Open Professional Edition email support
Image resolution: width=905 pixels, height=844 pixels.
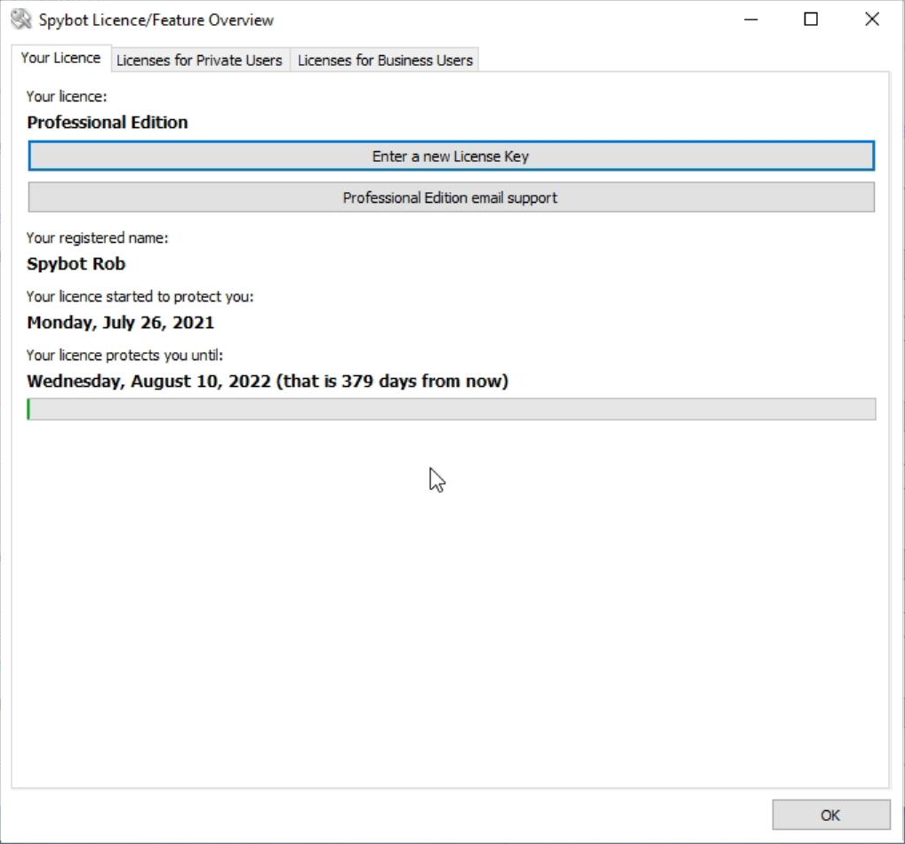coord(452,197)
